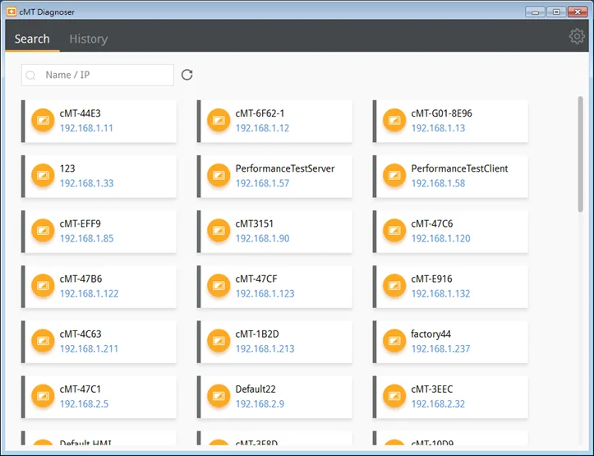Image resolution: width=594 pixels, height=456 pixels.
Task: Click the orange icon of PerformanceTestServer
Action: (219, 175)
